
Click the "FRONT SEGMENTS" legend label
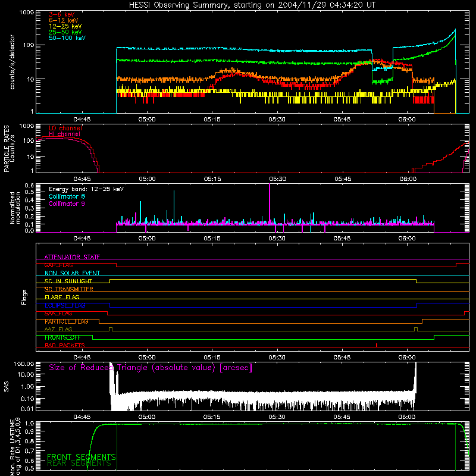(82, 457)
